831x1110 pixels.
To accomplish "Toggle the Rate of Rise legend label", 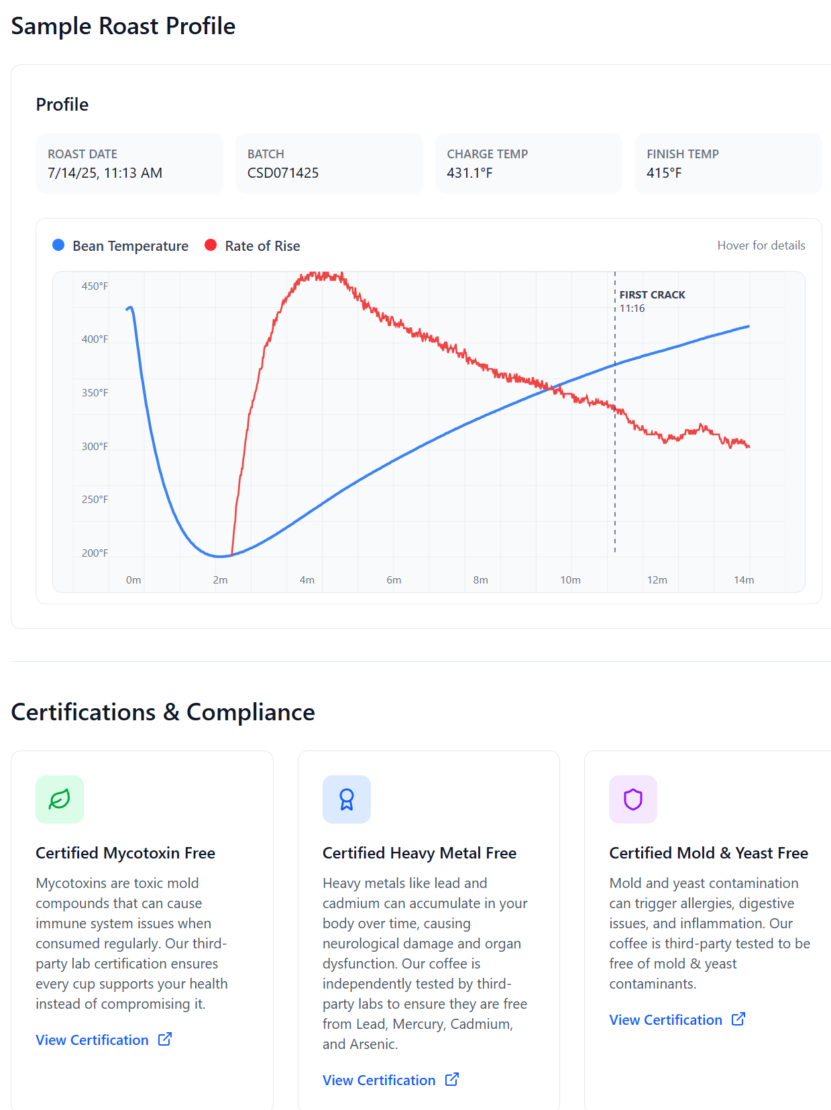I will click(x=262, y=246).
